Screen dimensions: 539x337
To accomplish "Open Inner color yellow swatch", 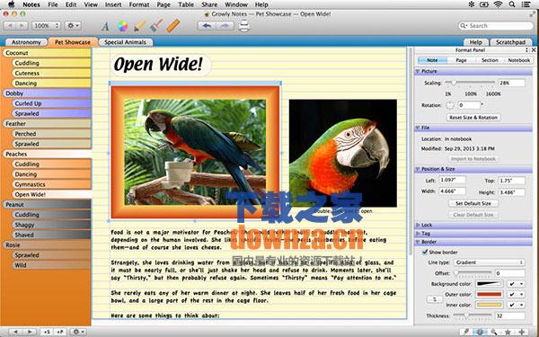I will [490, 305].
